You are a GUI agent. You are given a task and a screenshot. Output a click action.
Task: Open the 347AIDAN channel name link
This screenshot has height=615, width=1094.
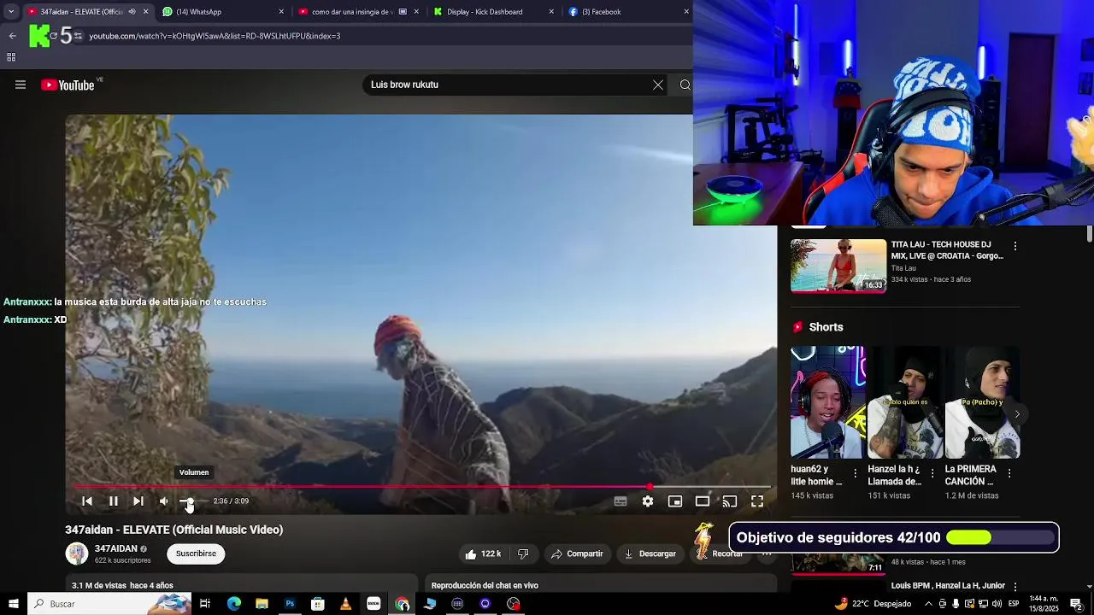tap(115, 548)
